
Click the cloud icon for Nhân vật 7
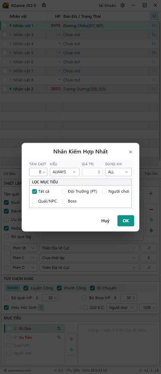[154, 71]
